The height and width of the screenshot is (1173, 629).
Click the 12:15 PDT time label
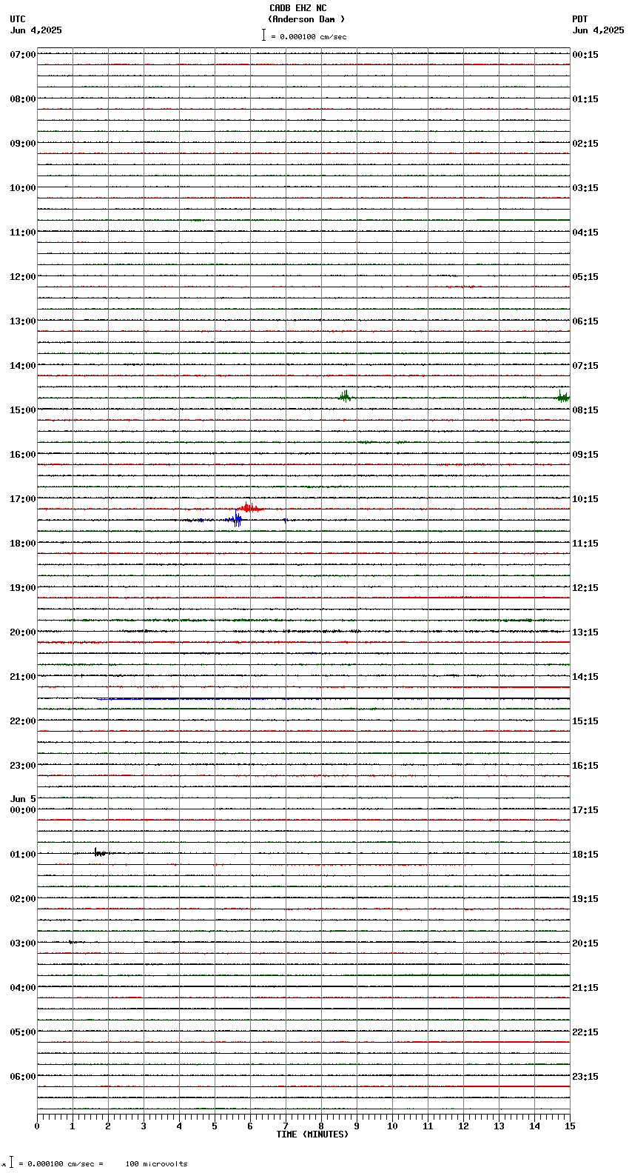(x=585, y=588)
